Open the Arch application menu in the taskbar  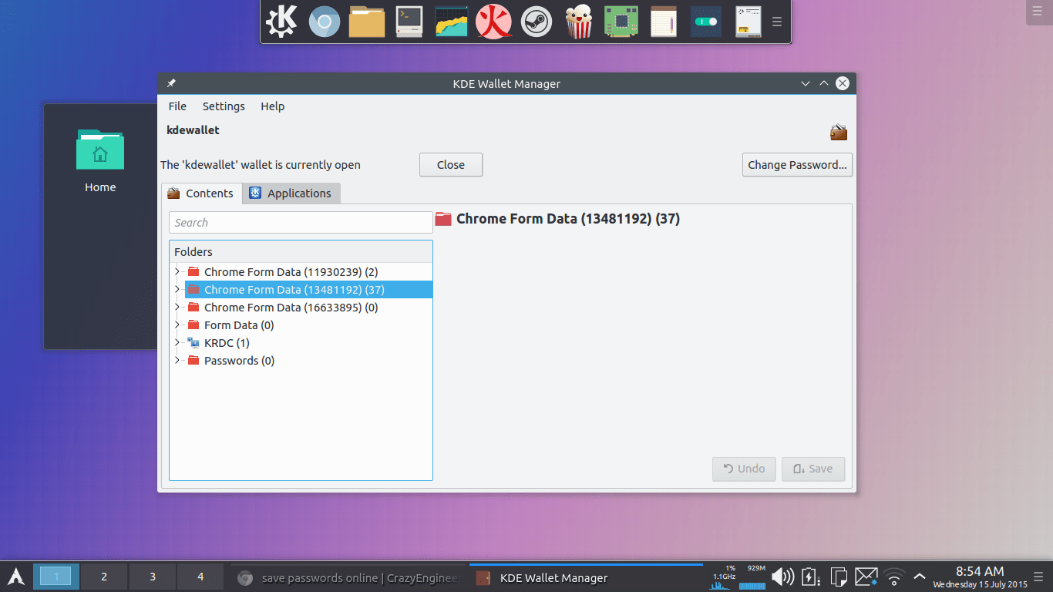(x=15, y=577)
